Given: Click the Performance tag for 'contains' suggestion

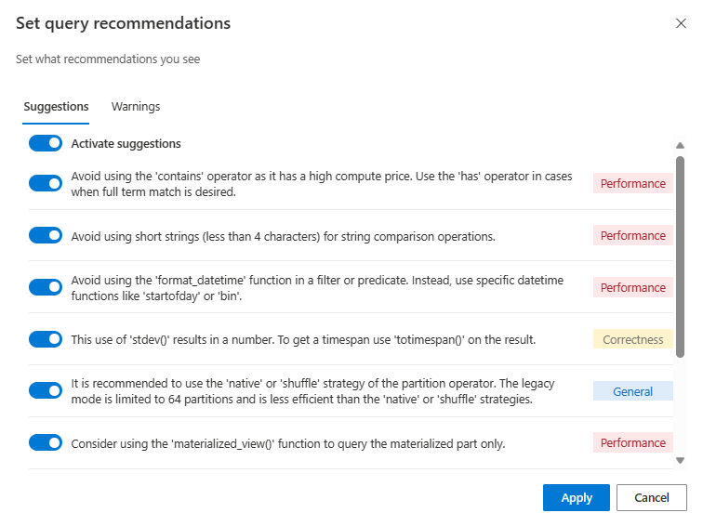Looking at the screenshot, I should (x=632, y=183).
